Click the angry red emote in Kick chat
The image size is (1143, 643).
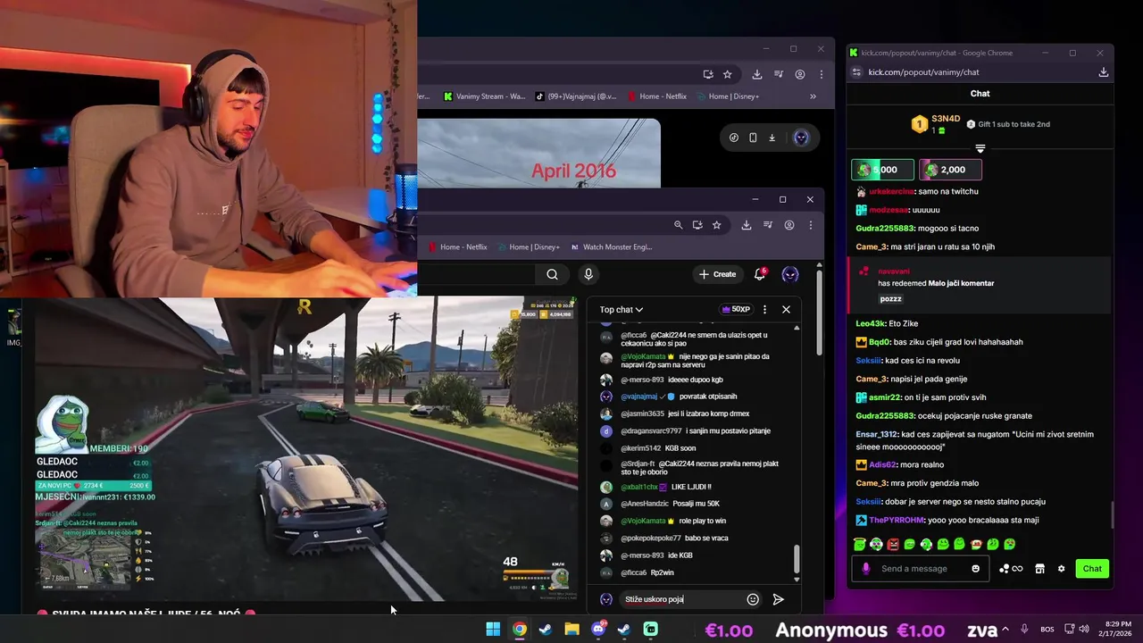click(x=894, y=544)
